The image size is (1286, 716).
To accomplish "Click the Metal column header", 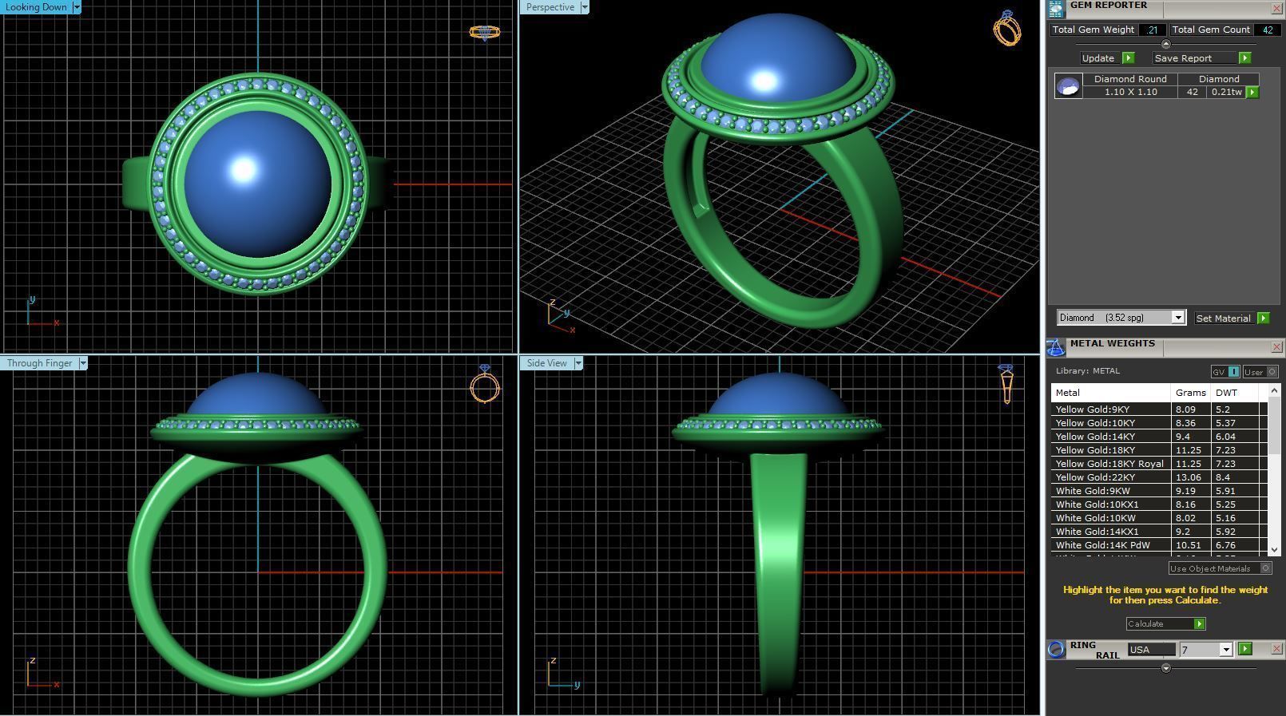I will (1110, 393).
